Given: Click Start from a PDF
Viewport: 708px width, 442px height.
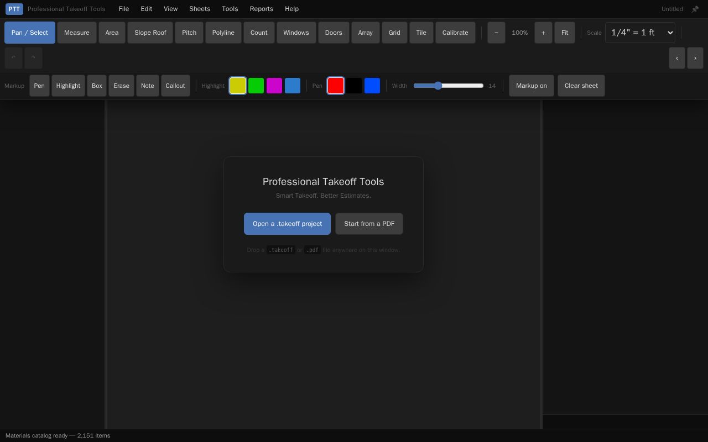Looking at the screenshot, I should (369, 224).
